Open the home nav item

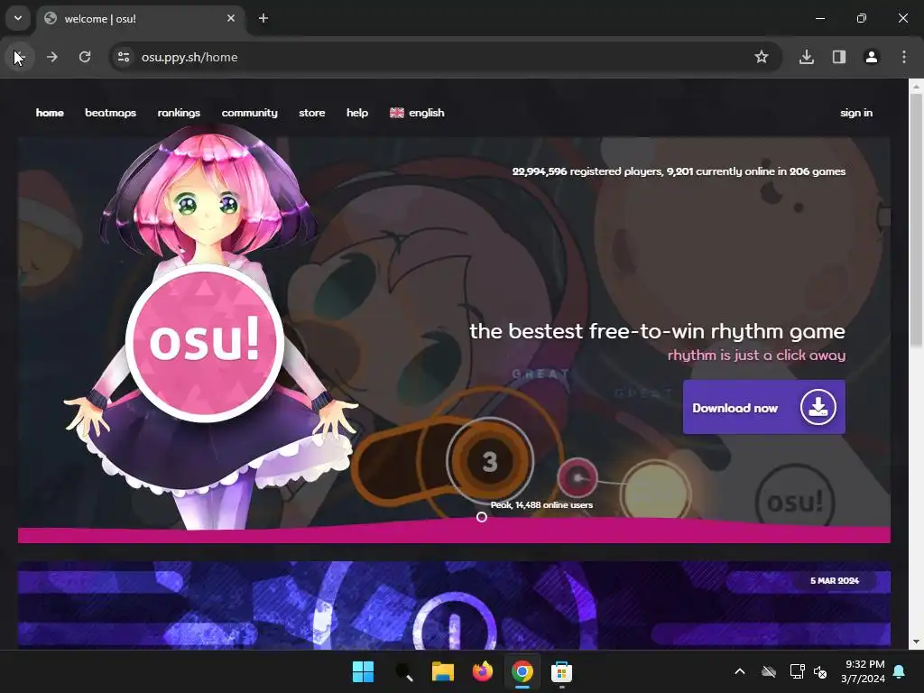[50, 113]
